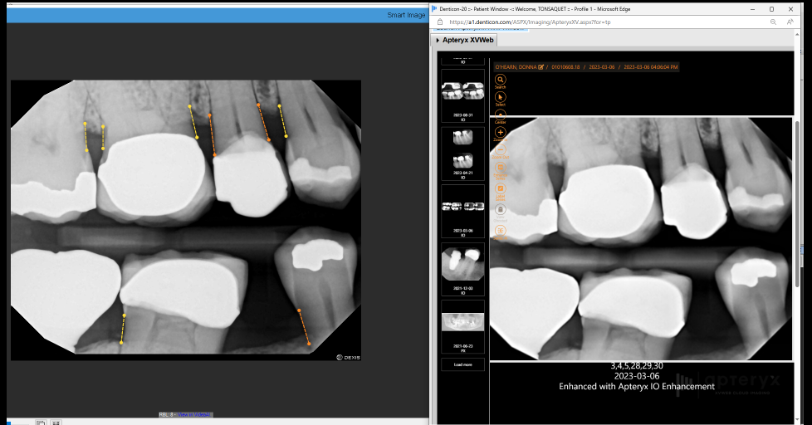This screenshot has height=425, width=812.
Task: Click the Load more button
Action: pos(463,364)
